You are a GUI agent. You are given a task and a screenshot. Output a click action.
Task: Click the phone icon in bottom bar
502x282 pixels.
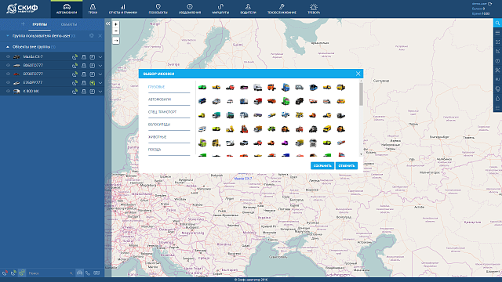click(x=88, y=273)
